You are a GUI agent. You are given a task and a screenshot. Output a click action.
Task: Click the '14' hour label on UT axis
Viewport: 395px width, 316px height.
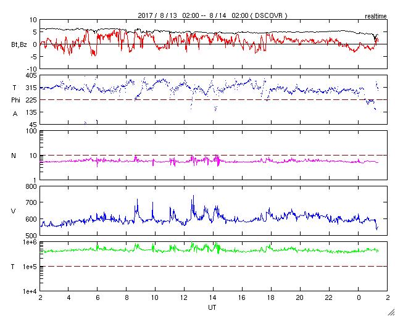(214, 297)
